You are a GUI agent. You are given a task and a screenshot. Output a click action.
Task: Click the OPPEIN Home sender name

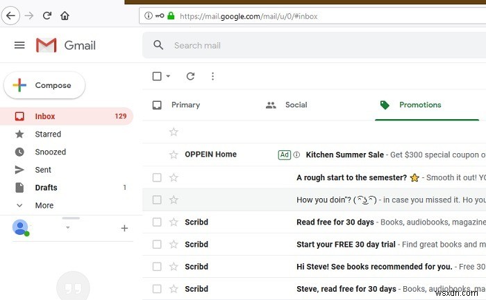211,155
